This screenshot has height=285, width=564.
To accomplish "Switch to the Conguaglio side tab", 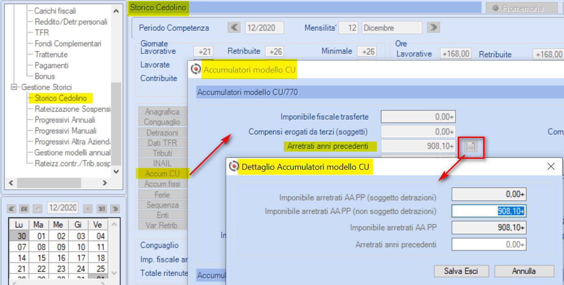I will point(162,122).
